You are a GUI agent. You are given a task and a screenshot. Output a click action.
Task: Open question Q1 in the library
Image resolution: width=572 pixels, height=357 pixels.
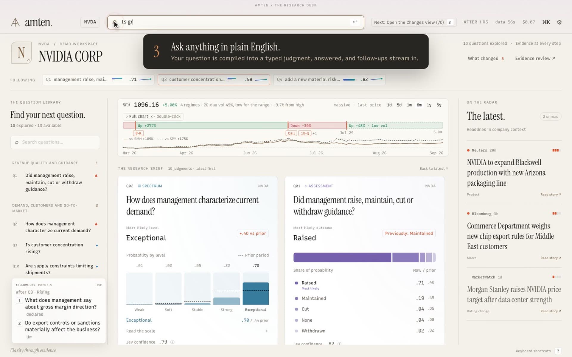click(x=55, y=182)
